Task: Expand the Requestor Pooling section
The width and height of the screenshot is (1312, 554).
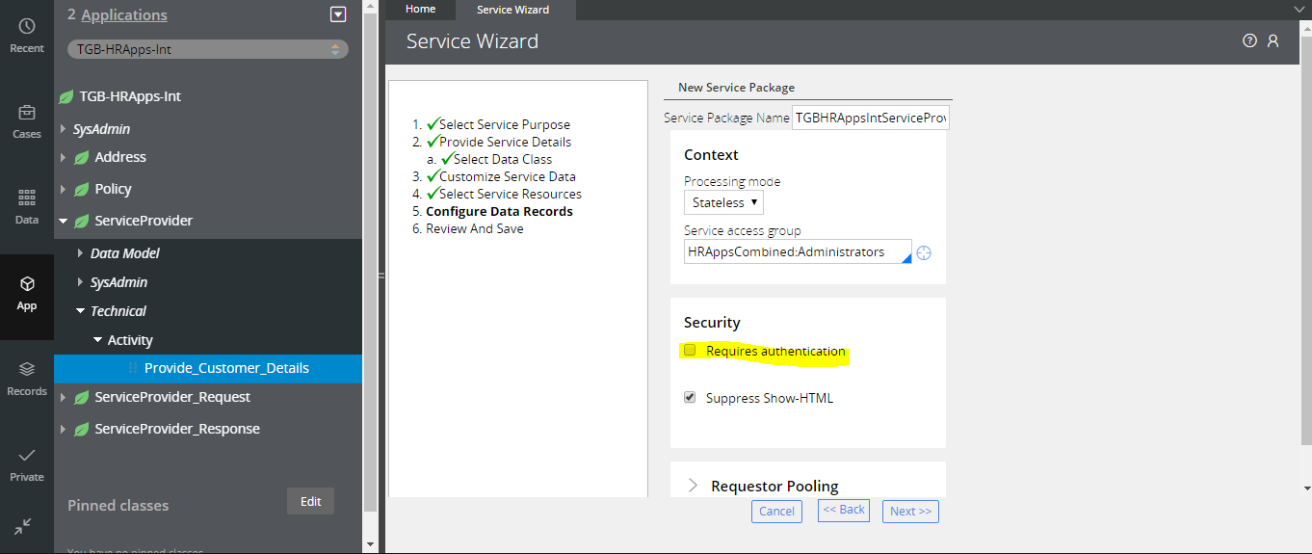Action: coord(693,486)
